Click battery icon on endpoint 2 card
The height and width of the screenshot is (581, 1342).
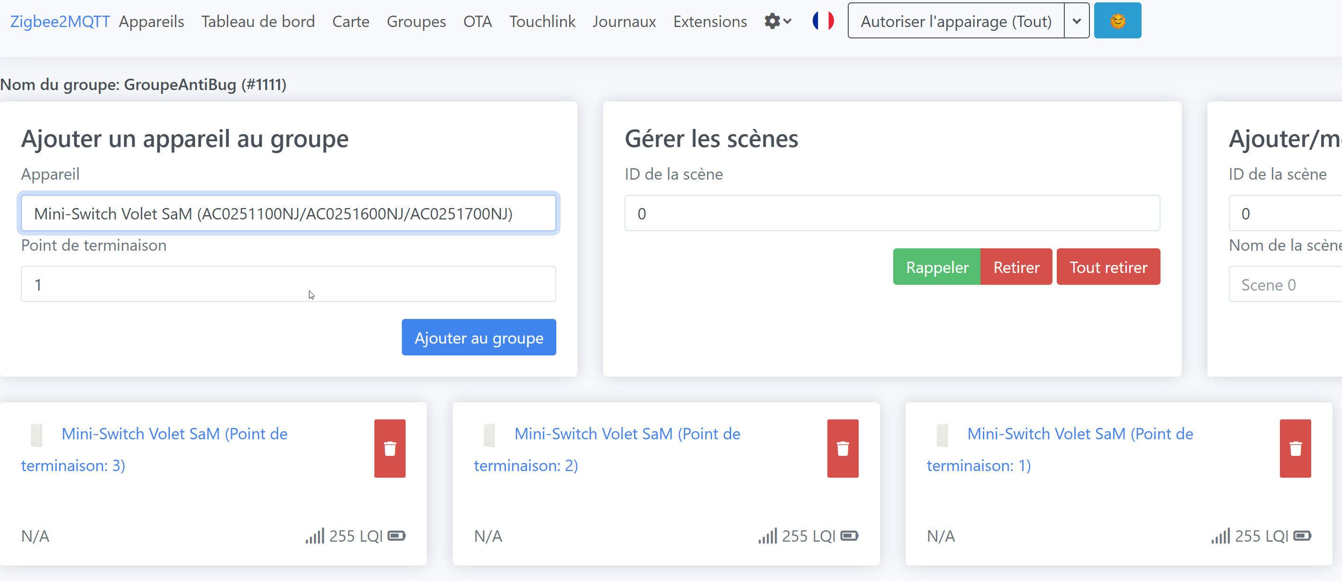[849, 536]
